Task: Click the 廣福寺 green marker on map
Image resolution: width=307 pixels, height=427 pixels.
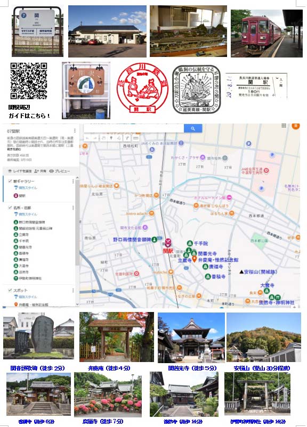Action: pyautogui.click(x=206, y=267)
